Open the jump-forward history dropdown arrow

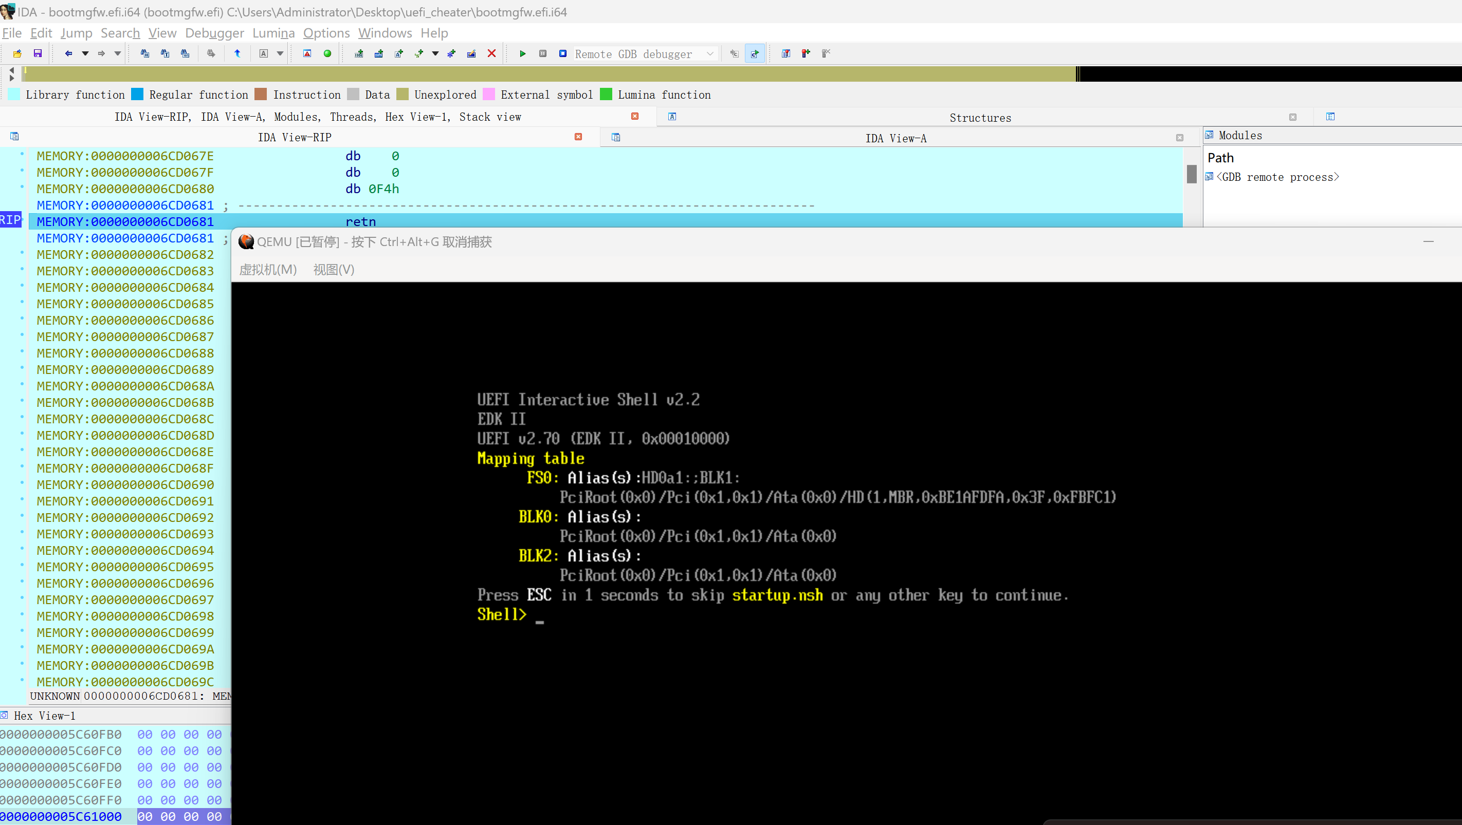(x=118, y=53)
